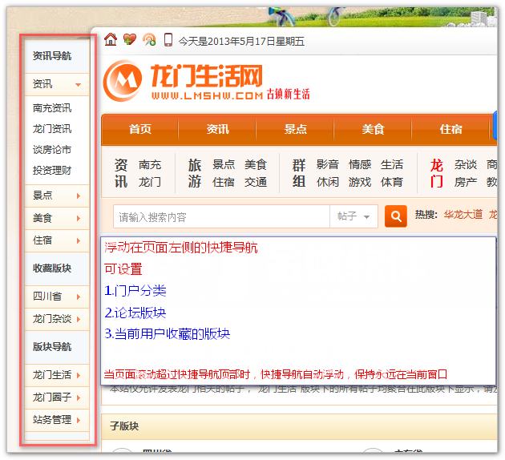Click 交通 under 旅游 sub-navigation
505x460 pixels.
[x=256, y=182]
